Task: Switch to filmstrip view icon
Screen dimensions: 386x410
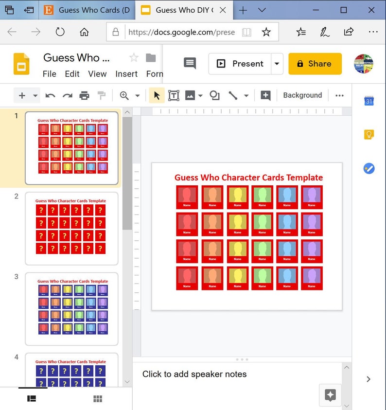Action: (x=32, y=398)
